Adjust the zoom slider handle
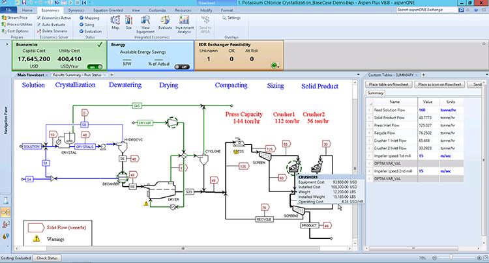The height and width of the screenshot is (263, 489). 451,257
